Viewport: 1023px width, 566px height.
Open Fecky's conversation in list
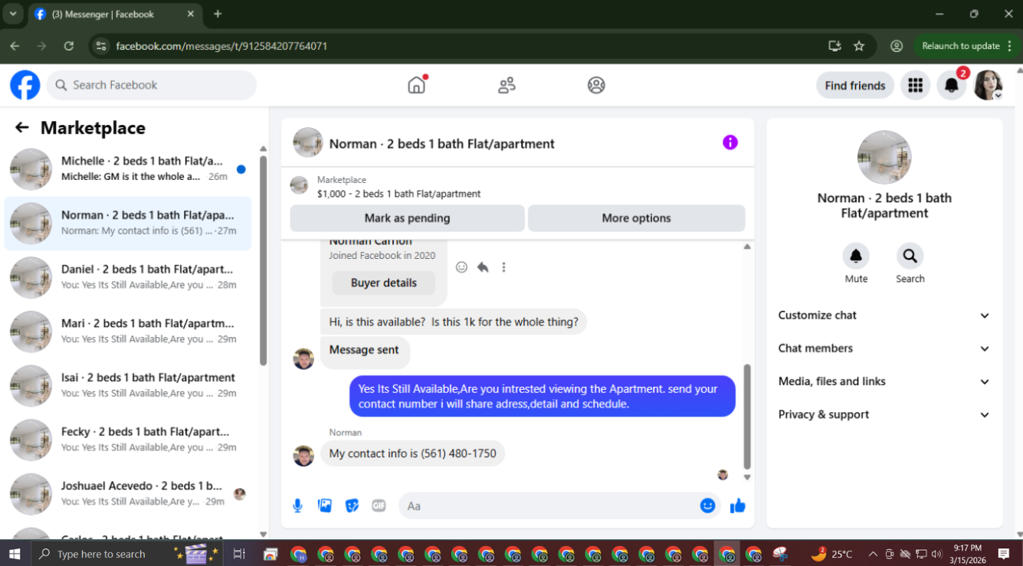128,440
